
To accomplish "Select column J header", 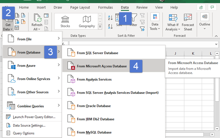I will (175, 53).
